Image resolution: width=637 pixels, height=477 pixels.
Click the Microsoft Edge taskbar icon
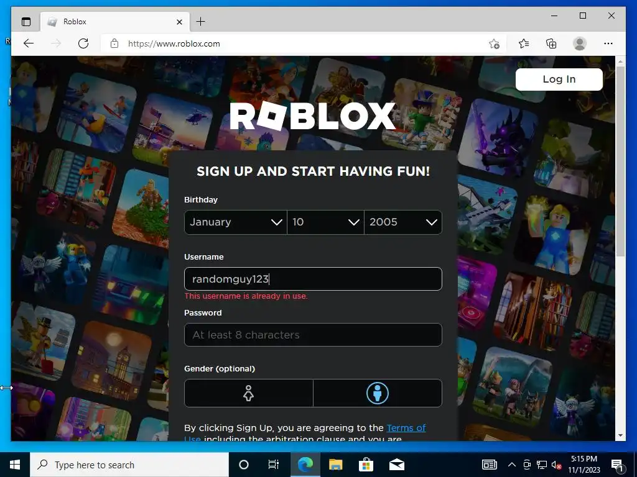(x=305, y=465)
